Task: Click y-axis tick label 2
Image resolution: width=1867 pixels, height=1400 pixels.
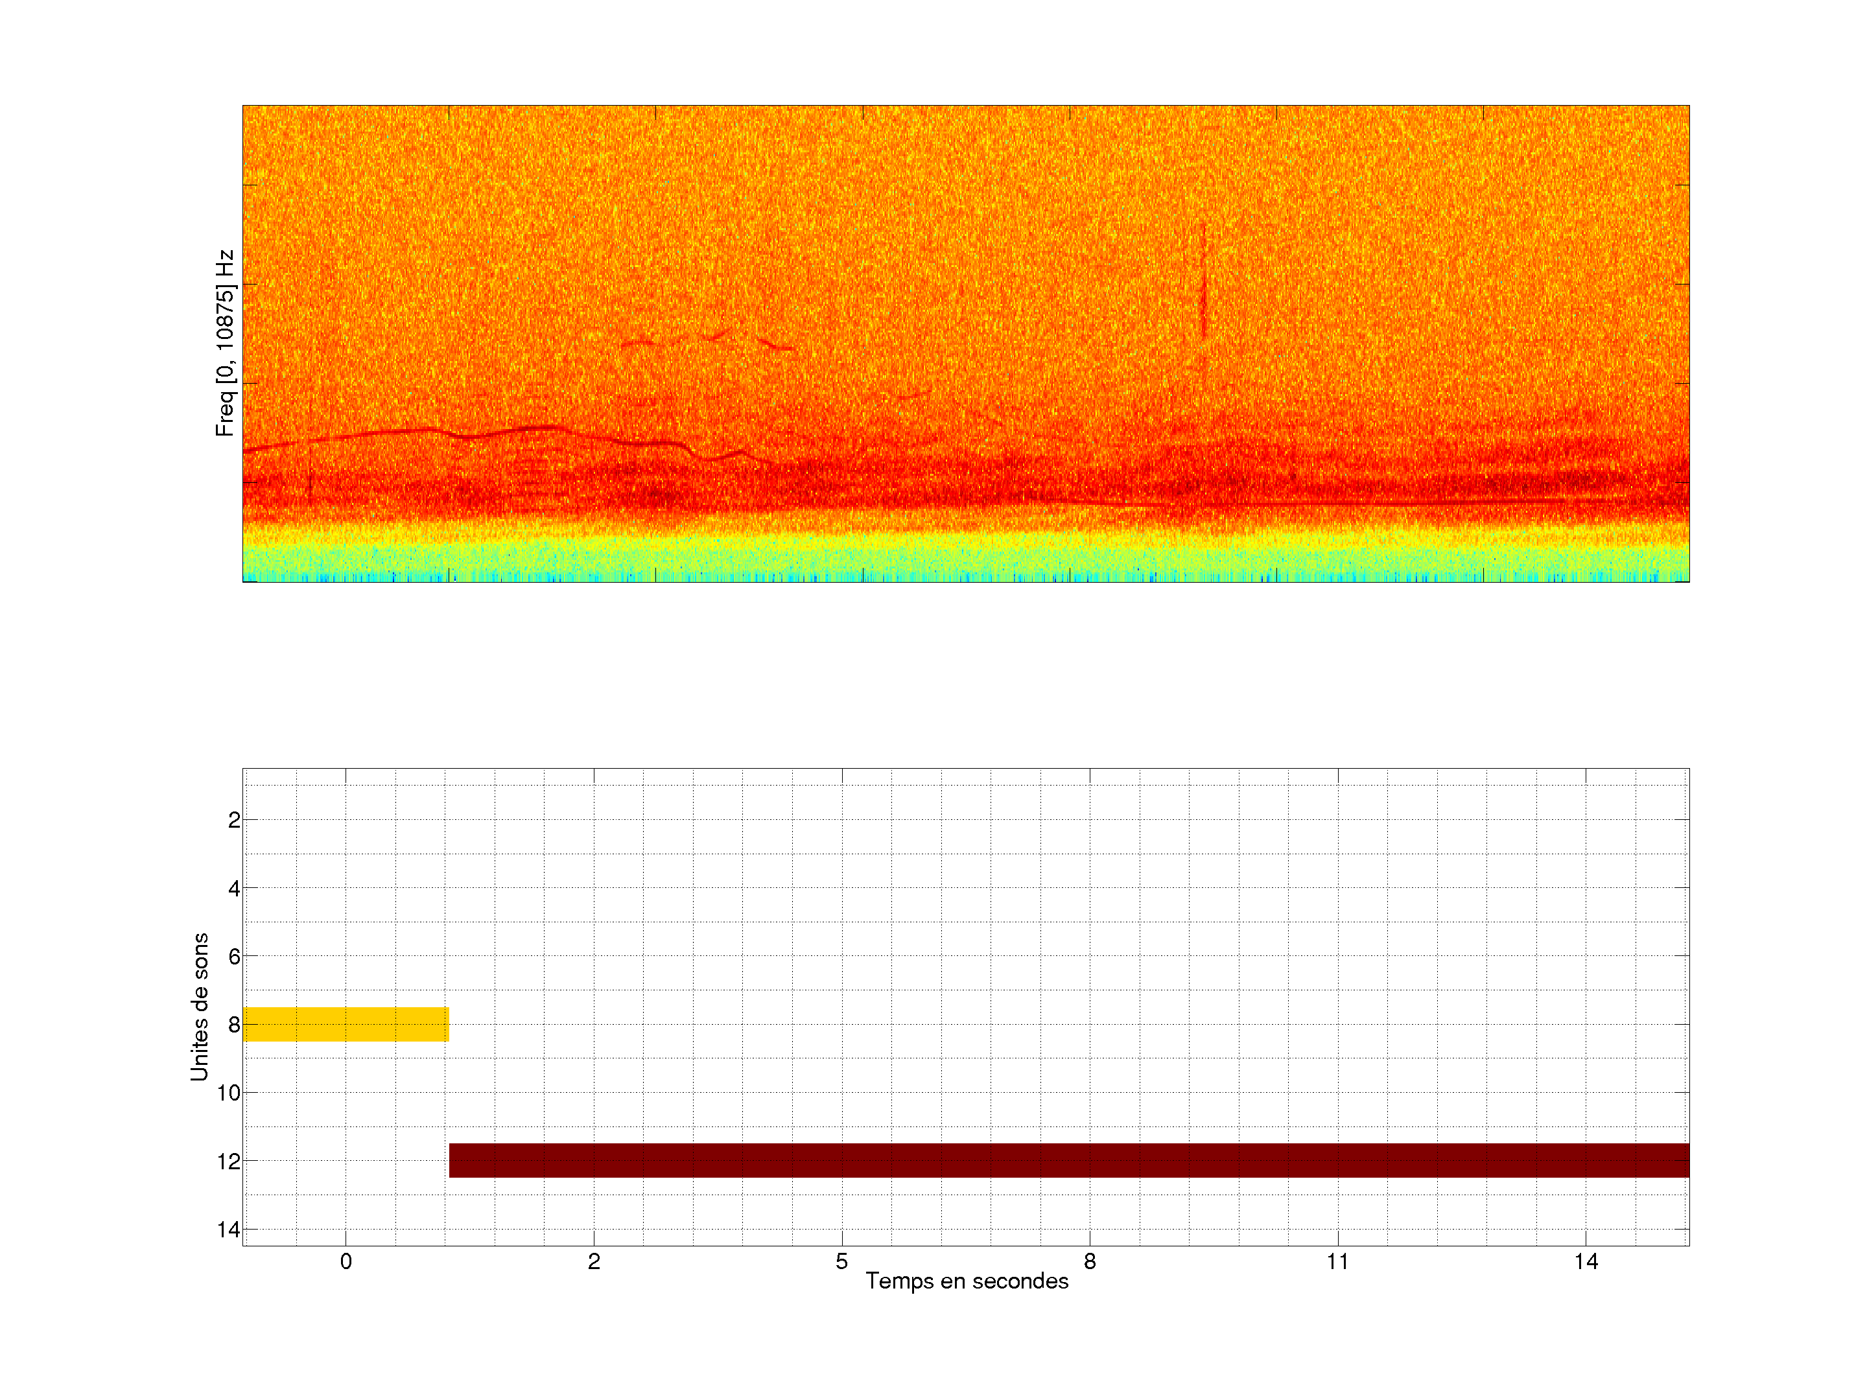Action: (234, 821)
